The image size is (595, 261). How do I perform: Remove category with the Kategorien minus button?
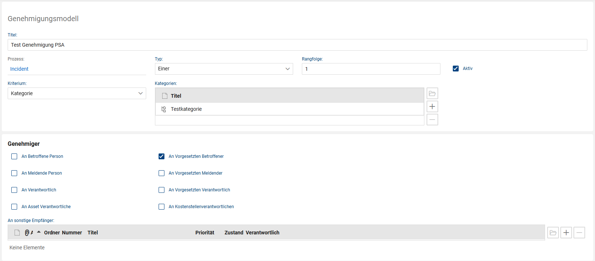click(432, 120)
